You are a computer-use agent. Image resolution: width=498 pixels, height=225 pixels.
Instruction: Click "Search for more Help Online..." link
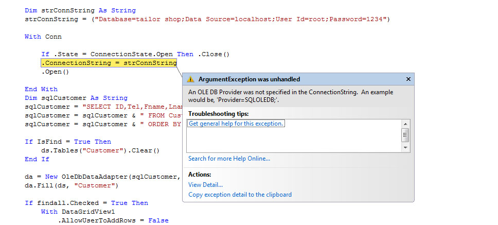[229, 159]
